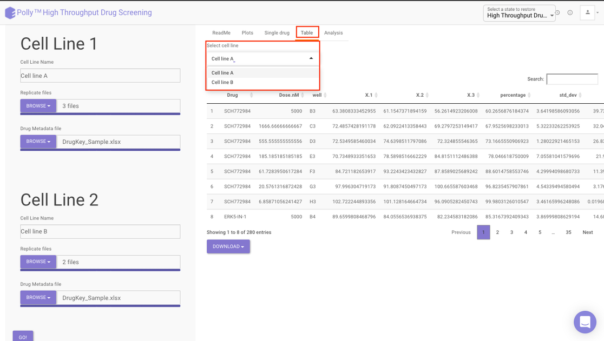Collapse the Select cell line dropdown
The width and height of the screenshot is (604, 341).
pos(311,58)
